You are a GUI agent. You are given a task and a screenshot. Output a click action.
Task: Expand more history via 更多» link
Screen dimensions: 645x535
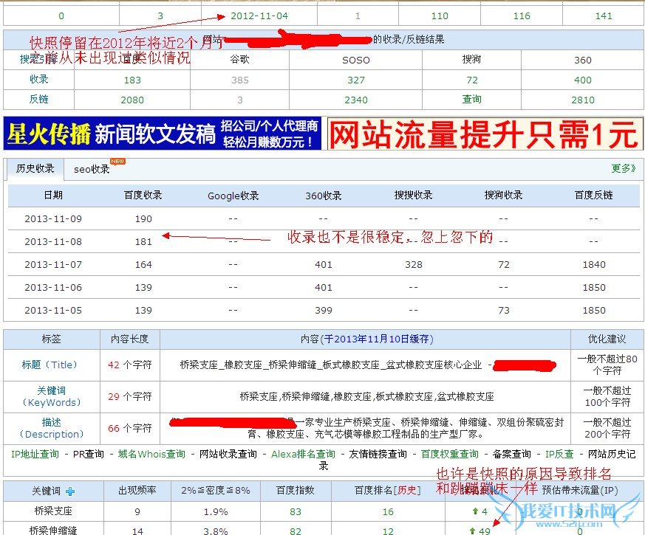coord(623,169)
